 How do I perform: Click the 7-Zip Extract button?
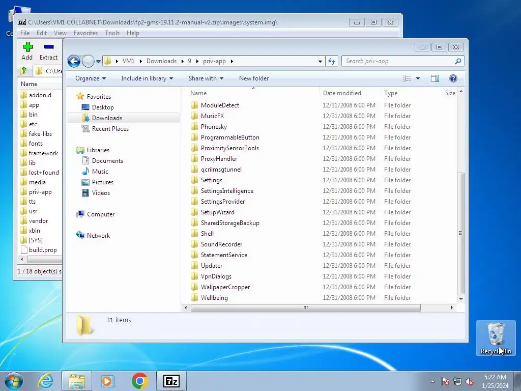click(48, 51)
